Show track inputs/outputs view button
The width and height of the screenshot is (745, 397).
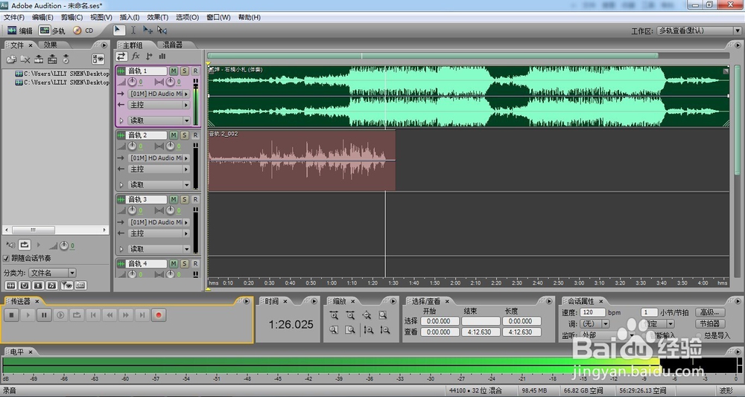point(121,57)
